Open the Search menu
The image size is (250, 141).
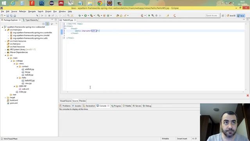point(41,11)
